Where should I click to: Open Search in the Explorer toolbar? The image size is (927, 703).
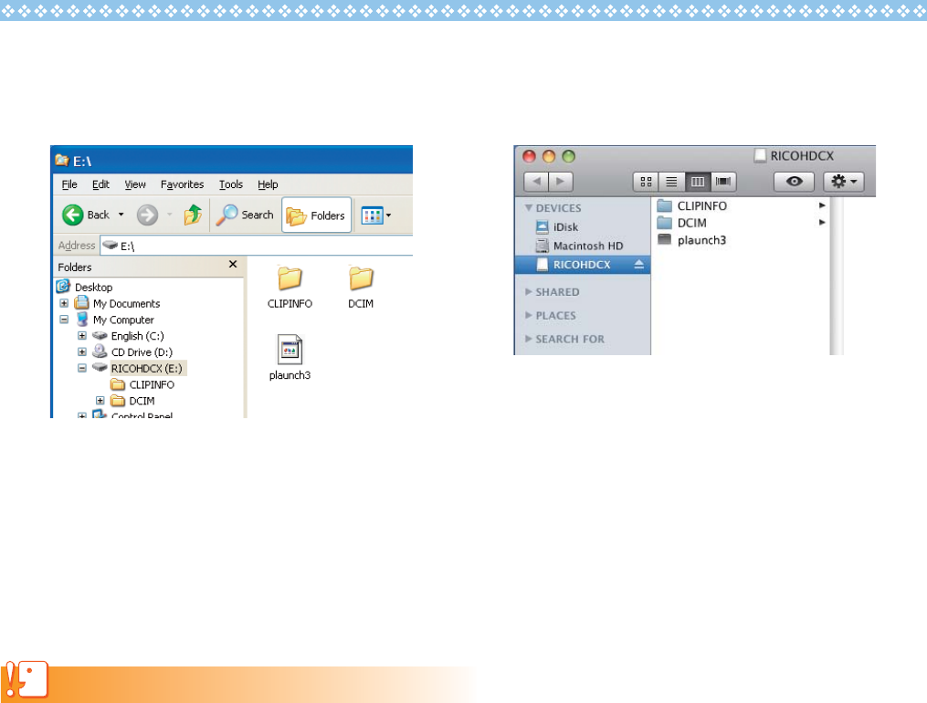245,215
